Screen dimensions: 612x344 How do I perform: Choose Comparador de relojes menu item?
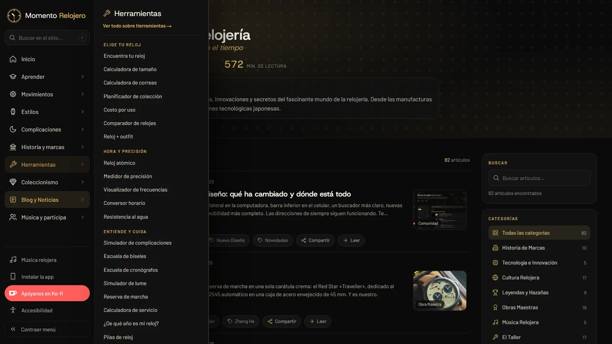[x=130, y=123]
